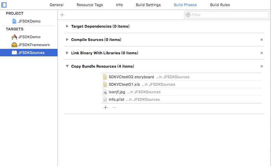Image resolution: width=271 pixels, height=166 pixels.
Task: Open the Resource Tags tab
Action: tap(90, 5)
